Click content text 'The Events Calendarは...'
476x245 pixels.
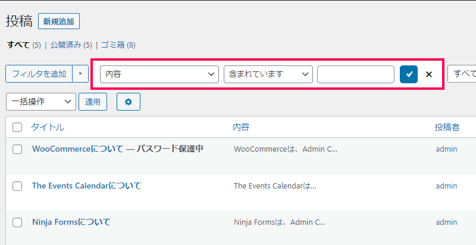[x=275, y=186]
